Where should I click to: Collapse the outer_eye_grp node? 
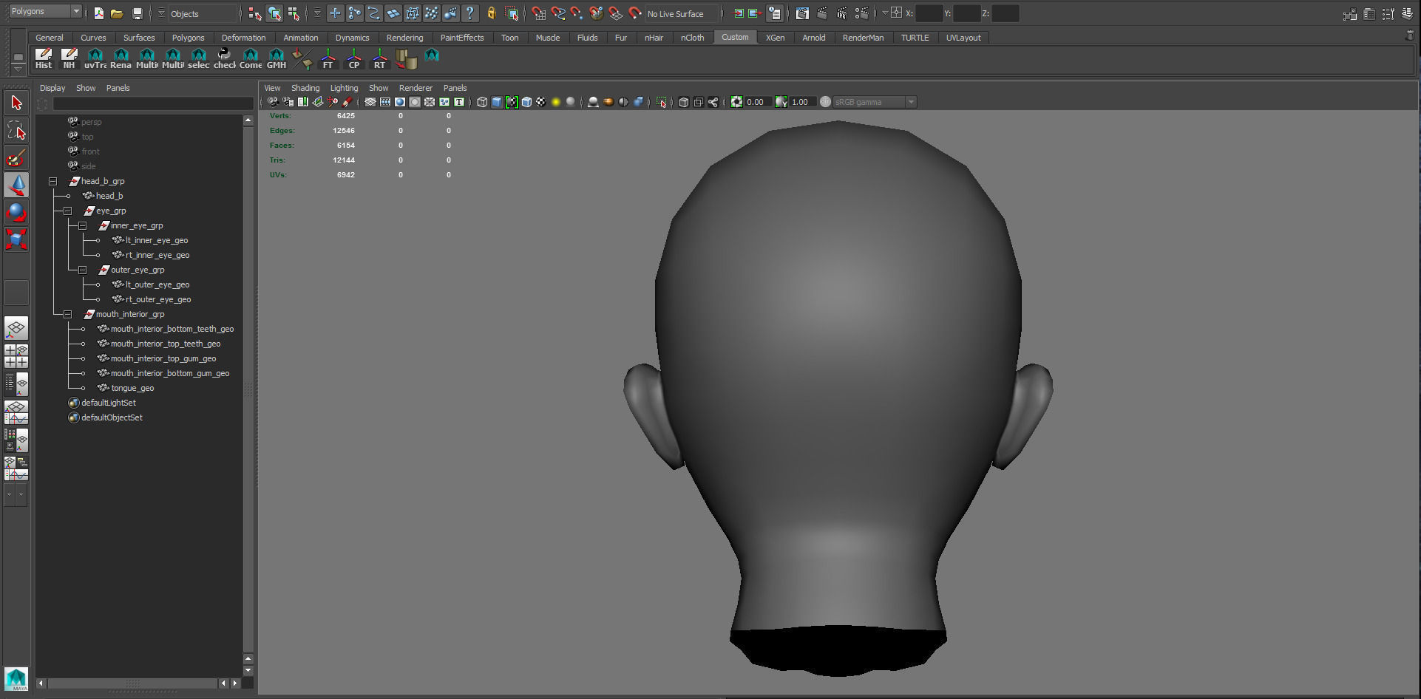click(82, 270)
